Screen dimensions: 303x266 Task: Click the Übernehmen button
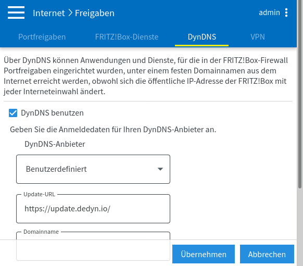pos(204,254)
